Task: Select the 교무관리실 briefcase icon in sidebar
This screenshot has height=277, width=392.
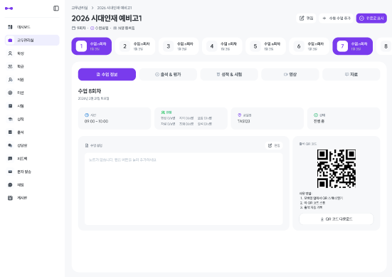Action: point(10,41)
